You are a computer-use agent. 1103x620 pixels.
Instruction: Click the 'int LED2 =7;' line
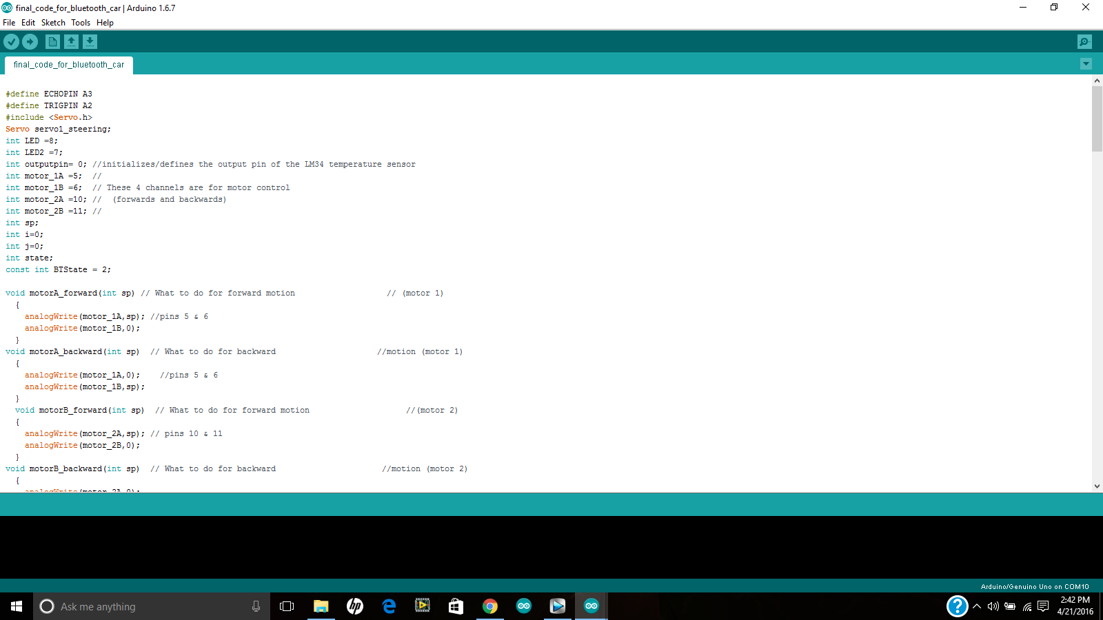34,152
